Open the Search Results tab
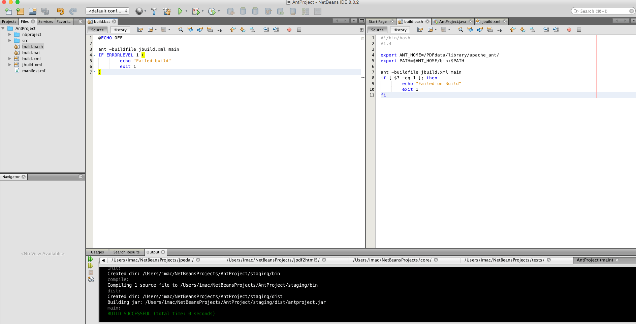Viewport: 636px width, 324px height. pos(126,252)
